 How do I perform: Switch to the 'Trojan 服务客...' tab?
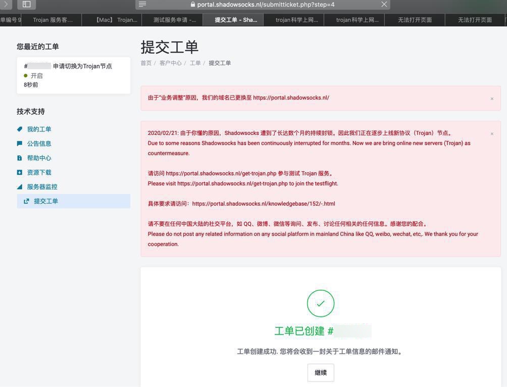[53, 20]
